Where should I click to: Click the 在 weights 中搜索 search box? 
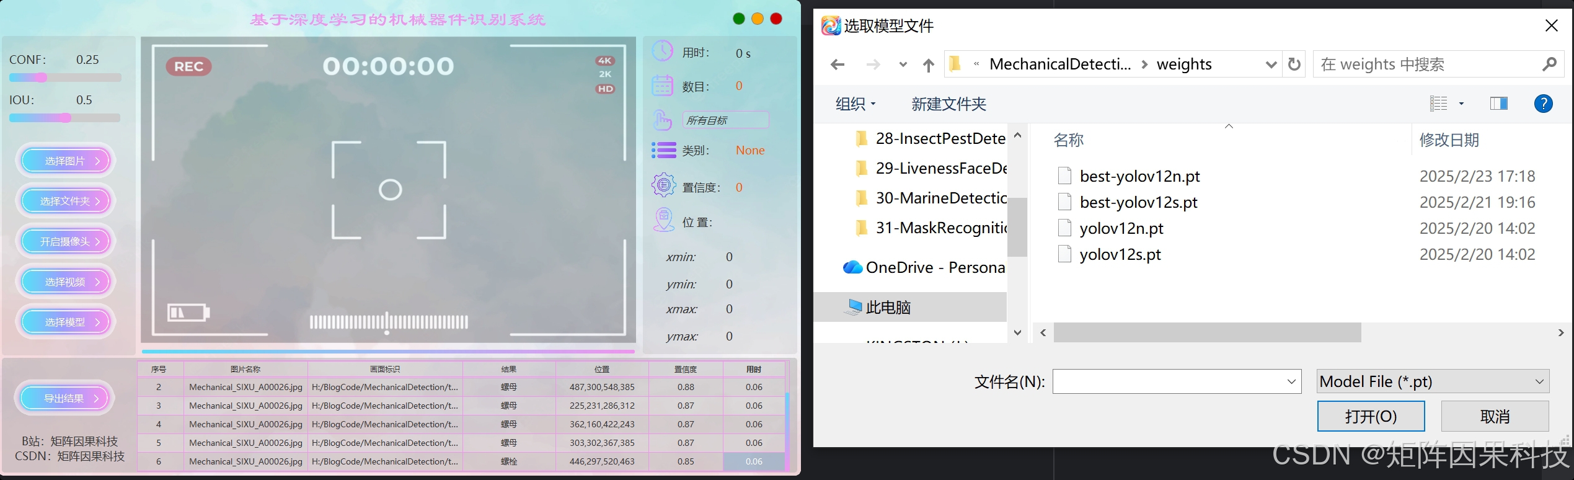click(x=1438, y=64)
